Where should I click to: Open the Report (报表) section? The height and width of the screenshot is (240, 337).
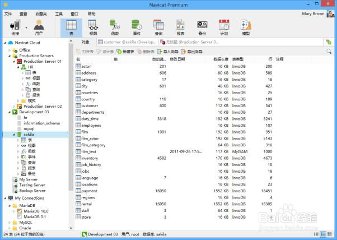(x=180, y=27)
